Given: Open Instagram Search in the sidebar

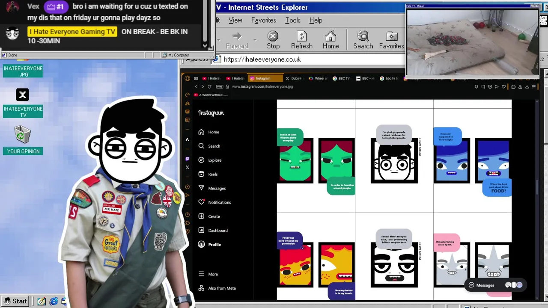Looking at the screenshot, I should click(209, 146).
